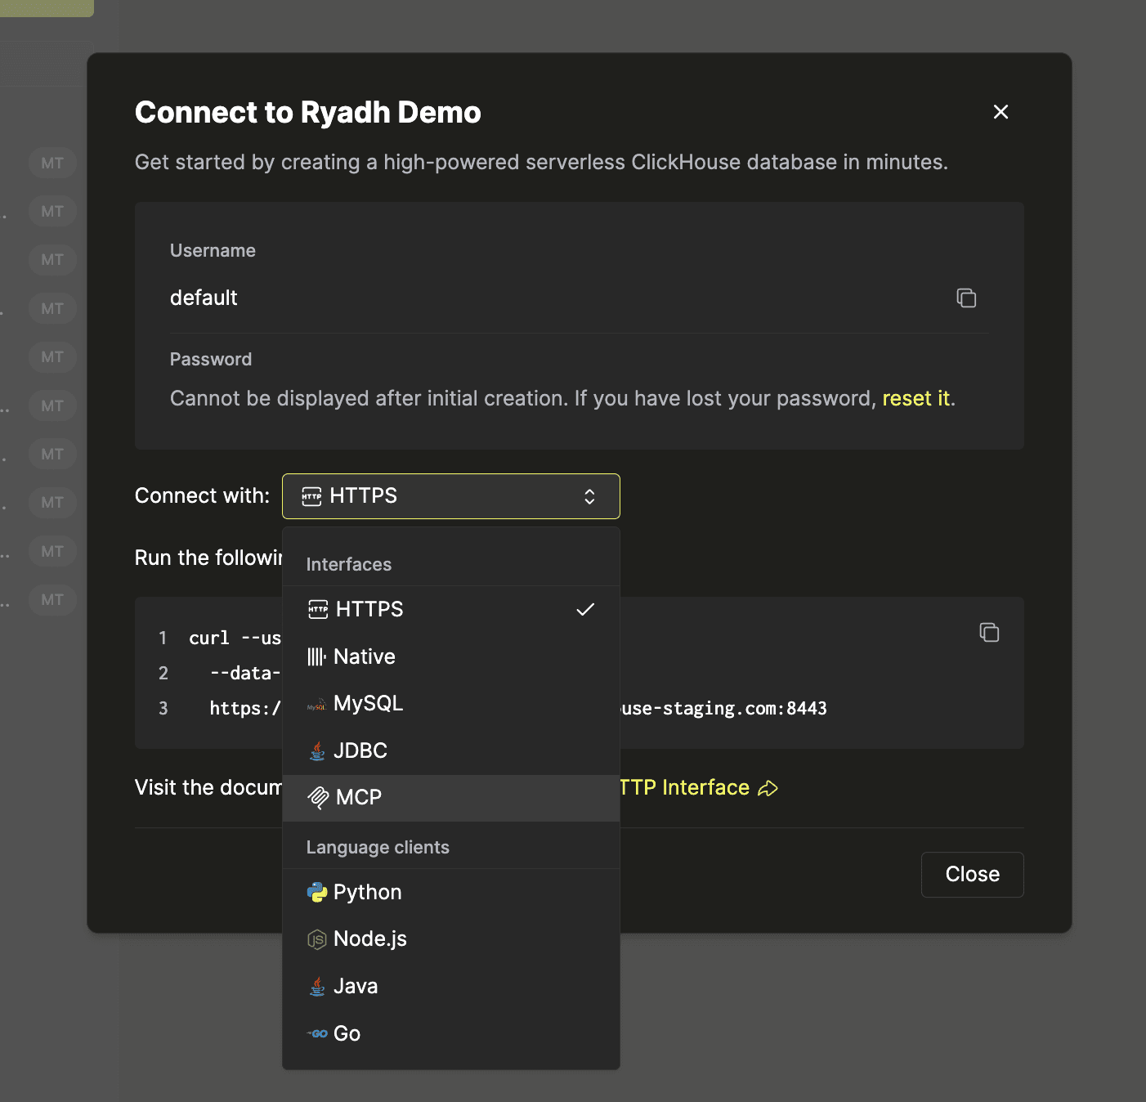Choose Native from the interfaces list
The width and height of the screenshot is (1146, 1102).
(365, 656)
